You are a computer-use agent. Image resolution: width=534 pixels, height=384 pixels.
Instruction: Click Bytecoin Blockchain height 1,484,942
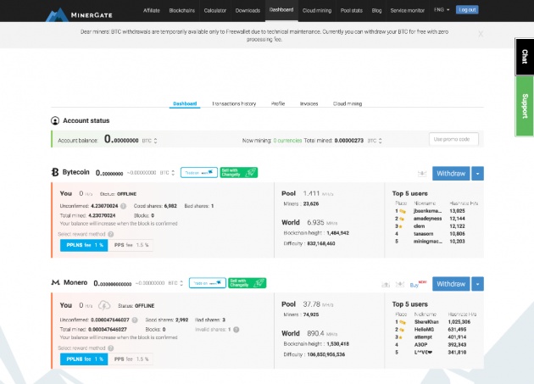(x=338, y=233)
